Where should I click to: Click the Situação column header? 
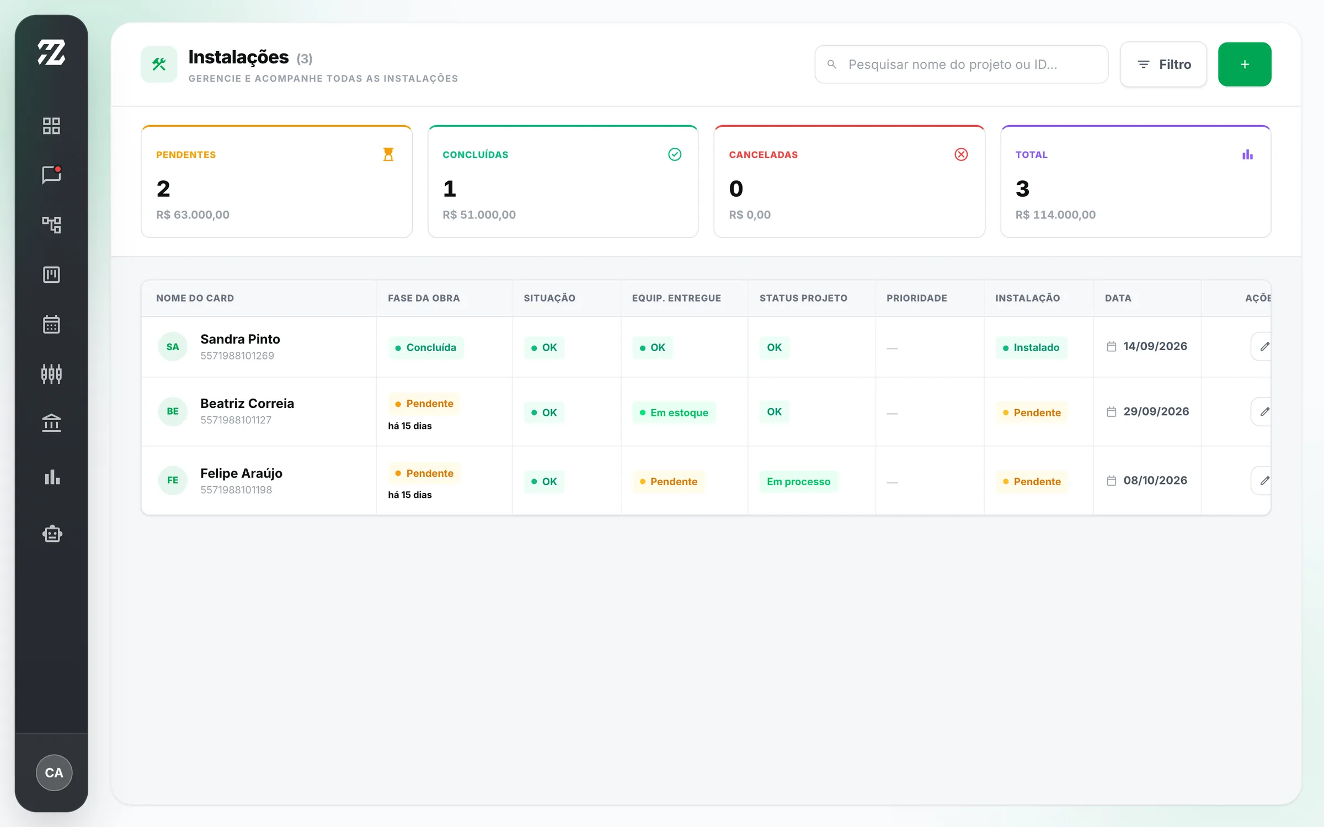pos(549,298)
